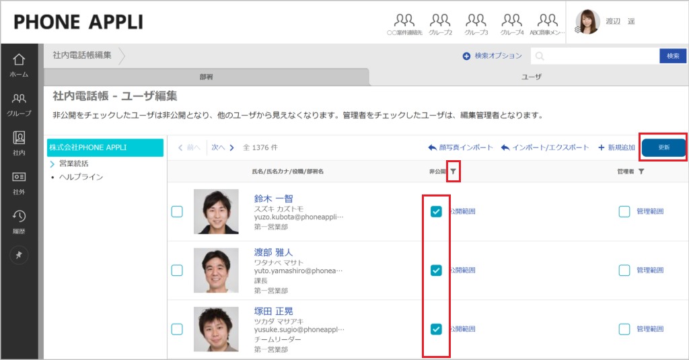Expand the 営業統括 department tree node

(52, 164)
